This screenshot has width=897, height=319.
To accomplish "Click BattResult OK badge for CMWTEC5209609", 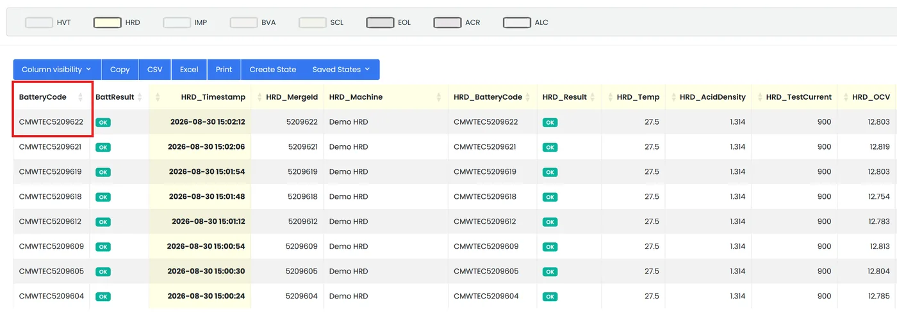I will pyautogui.click(x=103, y=247).
